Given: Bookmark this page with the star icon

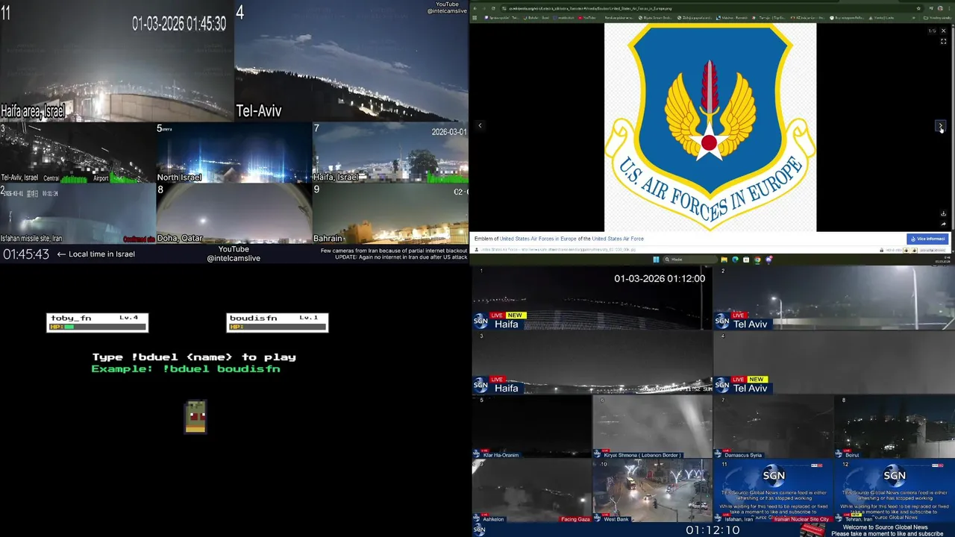Looking at the screenshot, I should click(x=918, y=8).
